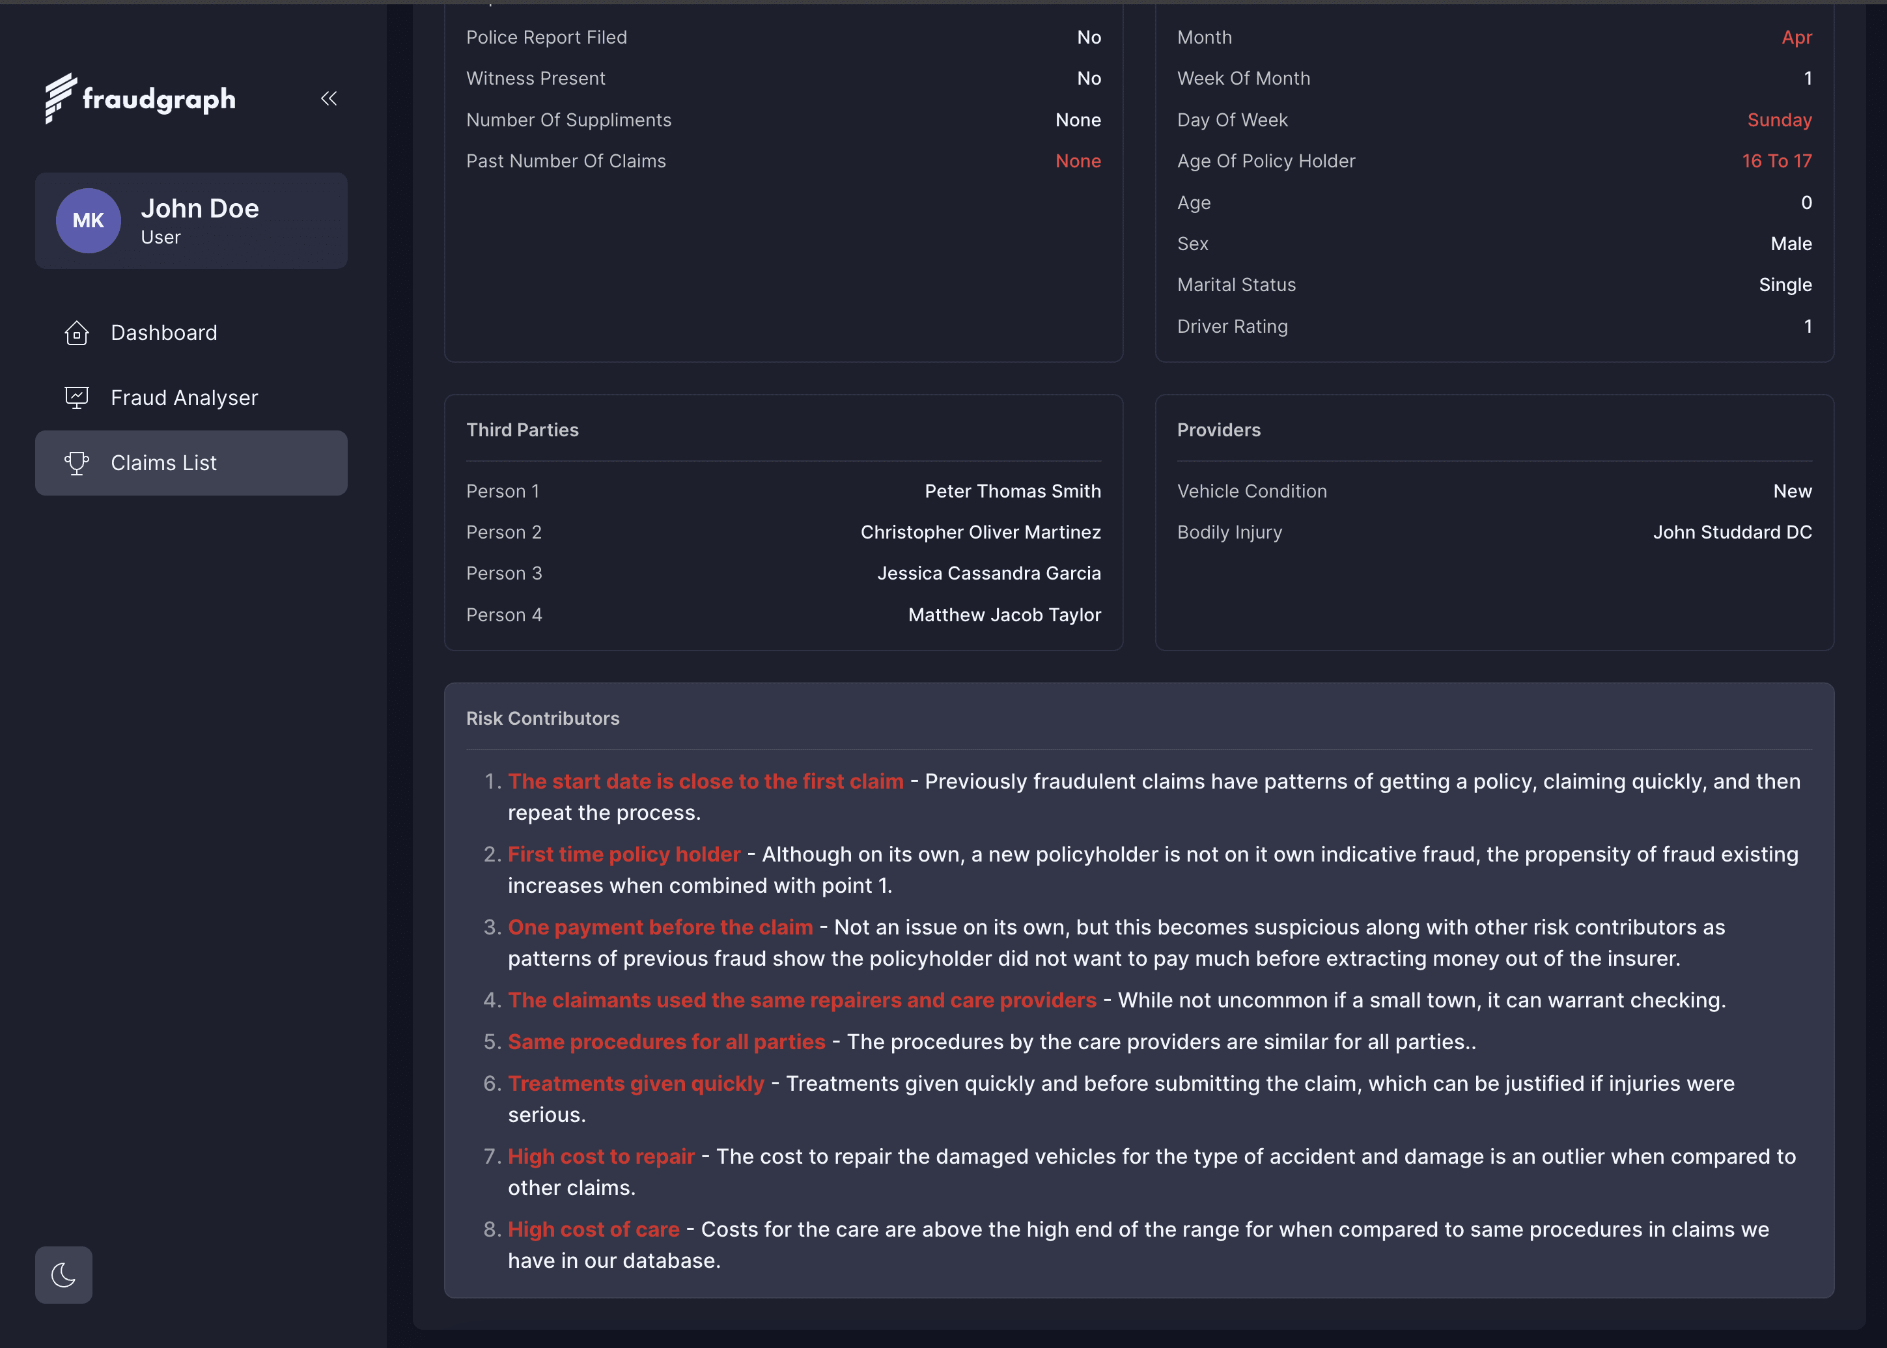Click Sex value Male
The width and height of the screenshot is (1887, 1348).
point(1791,244)
